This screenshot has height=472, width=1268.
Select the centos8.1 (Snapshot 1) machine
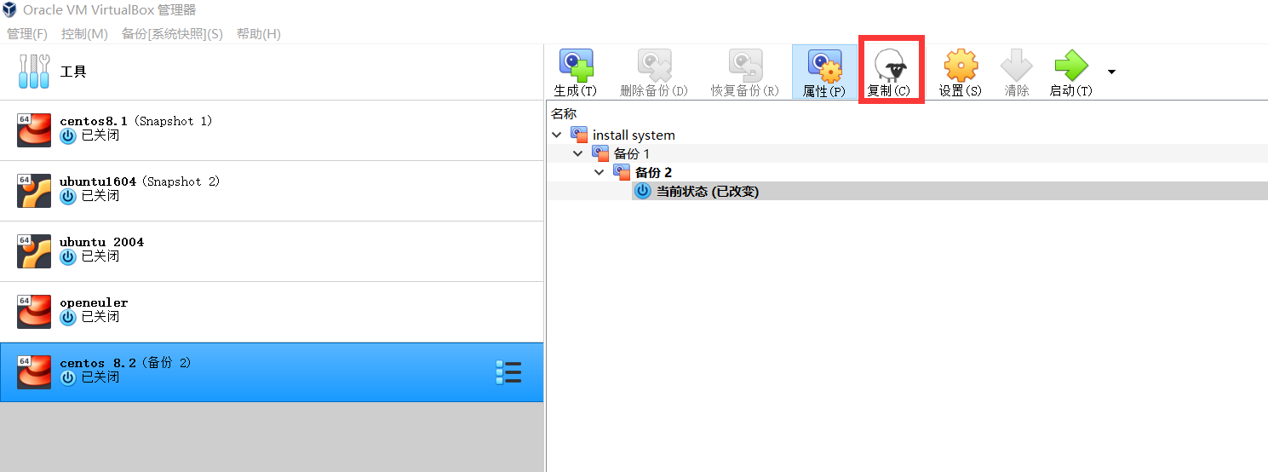tap(272, 130)
